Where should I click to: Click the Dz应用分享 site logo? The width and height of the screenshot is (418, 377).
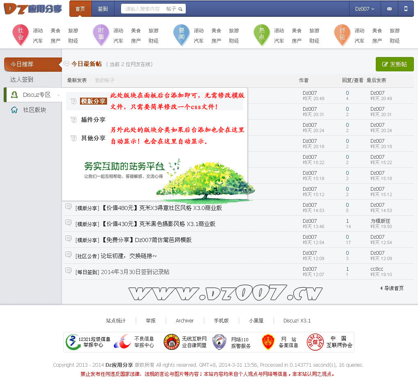tap(32, 9)
